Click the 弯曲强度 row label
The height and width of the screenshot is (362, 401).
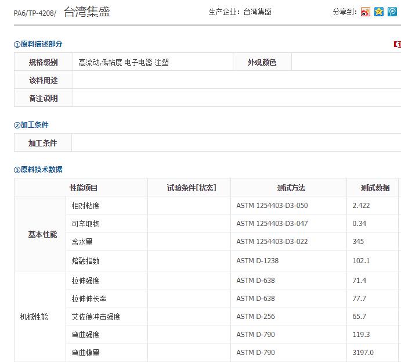tap(85, 334)
